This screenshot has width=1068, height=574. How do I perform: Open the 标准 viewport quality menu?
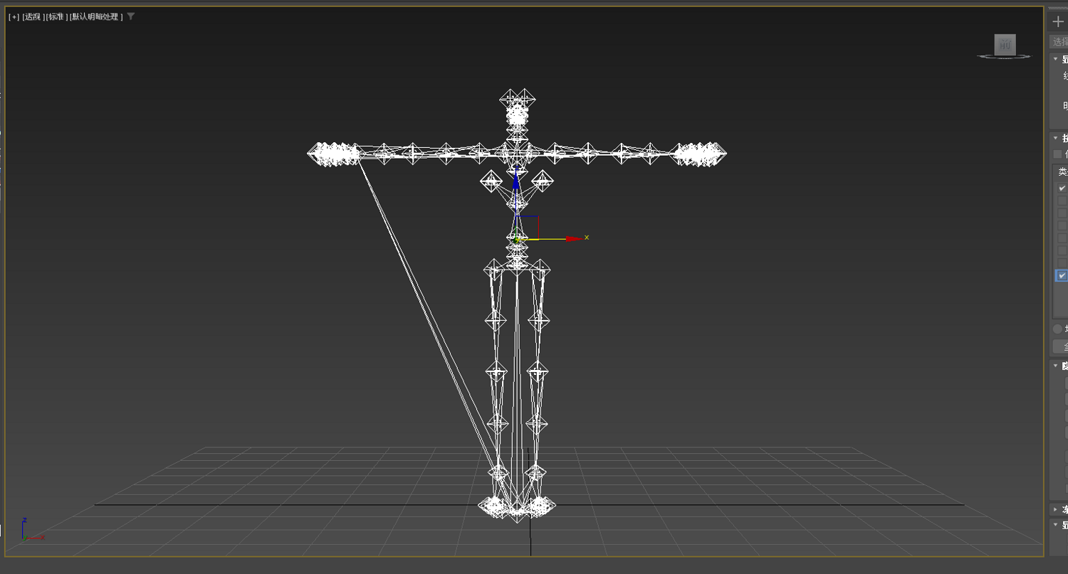click(57, 16)
